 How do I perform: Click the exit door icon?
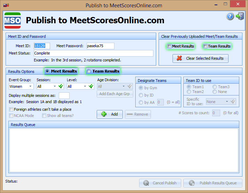240,16
